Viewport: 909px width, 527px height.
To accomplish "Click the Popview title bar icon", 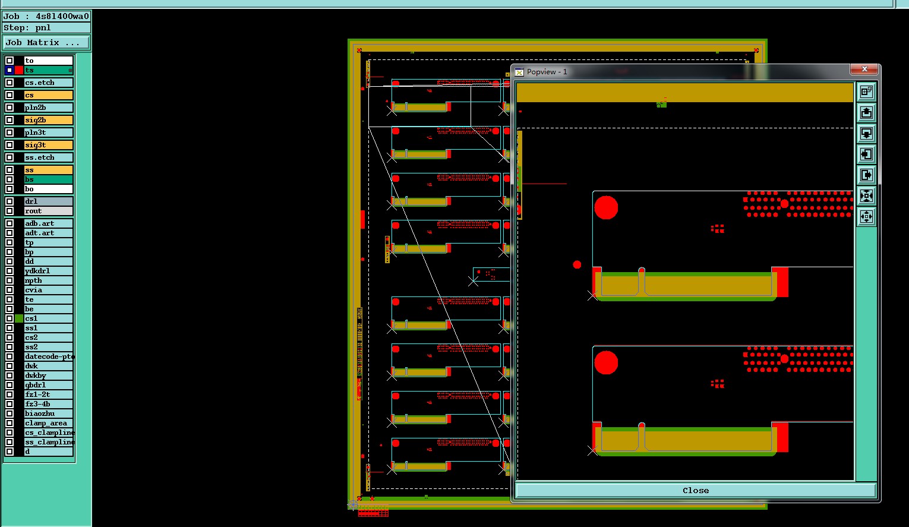I will point(519,72).
